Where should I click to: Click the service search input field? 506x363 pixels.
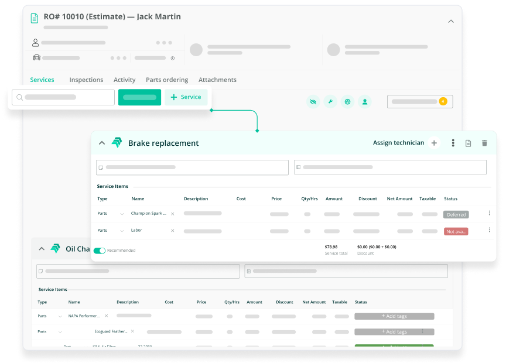click(63, 97)
